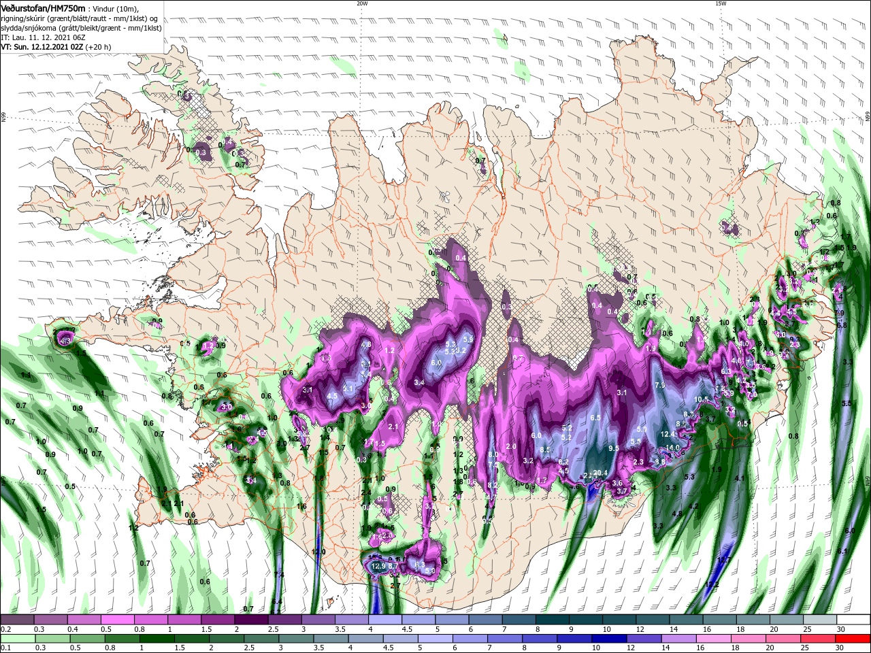Image resolution: width=871 pixels, height=653 pixels.
Task: Click the "6.8" value near east coast
Action: click(841, 325)
